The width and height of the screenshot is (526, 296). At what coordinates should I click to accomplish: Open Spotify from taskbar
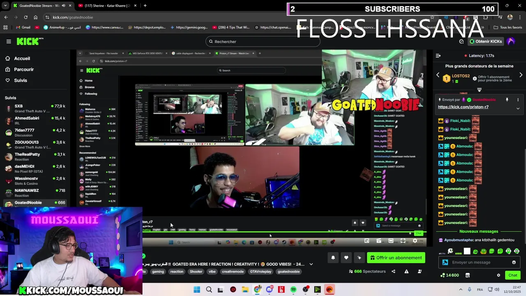pyautogui.click(x=293, y=290)
